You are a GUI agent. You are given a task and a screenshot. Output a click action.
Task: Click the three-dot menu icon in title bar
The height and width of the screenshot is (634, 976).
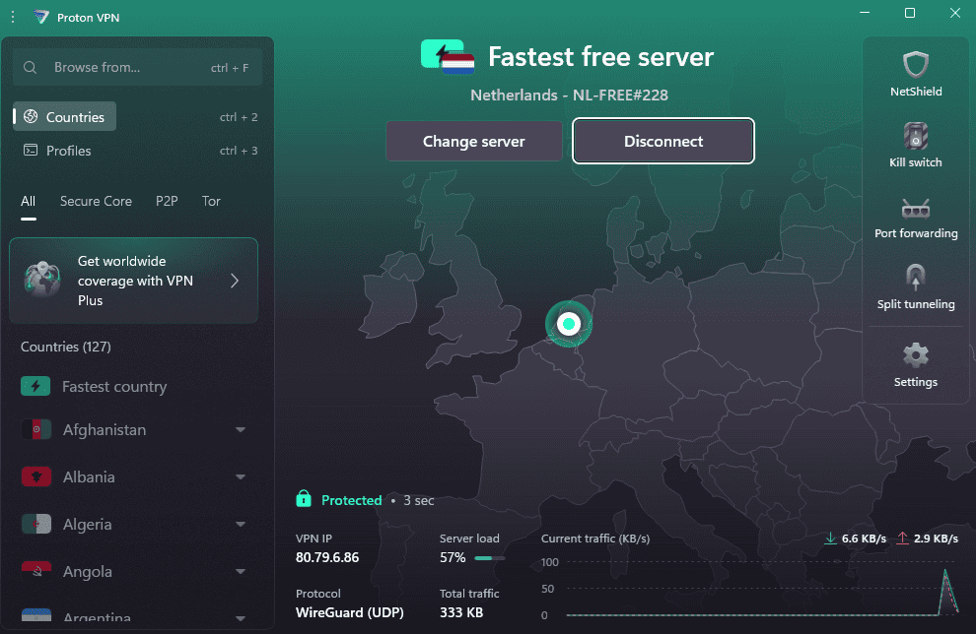[13, 17]
